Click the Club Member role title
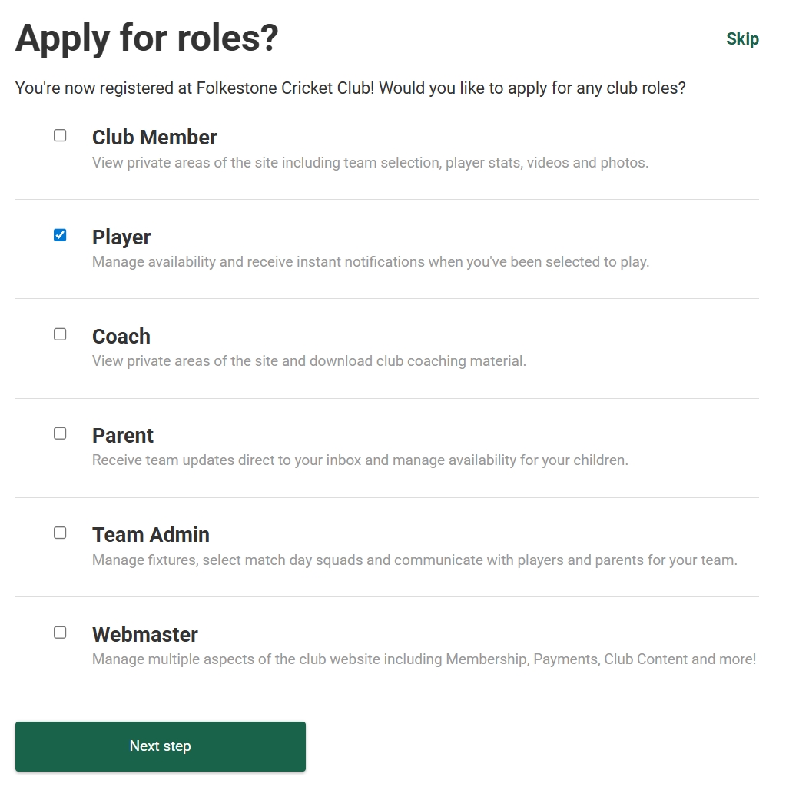Viewport: 809px width, 797px height. [x=154, y=138]
